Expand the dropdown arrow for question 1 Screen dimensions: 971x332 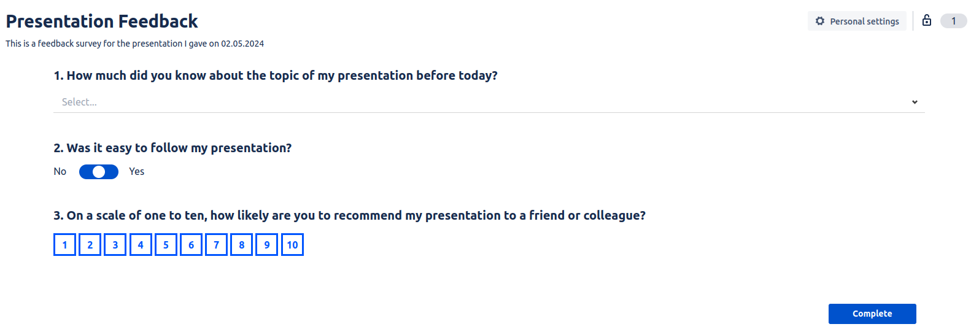915,102
